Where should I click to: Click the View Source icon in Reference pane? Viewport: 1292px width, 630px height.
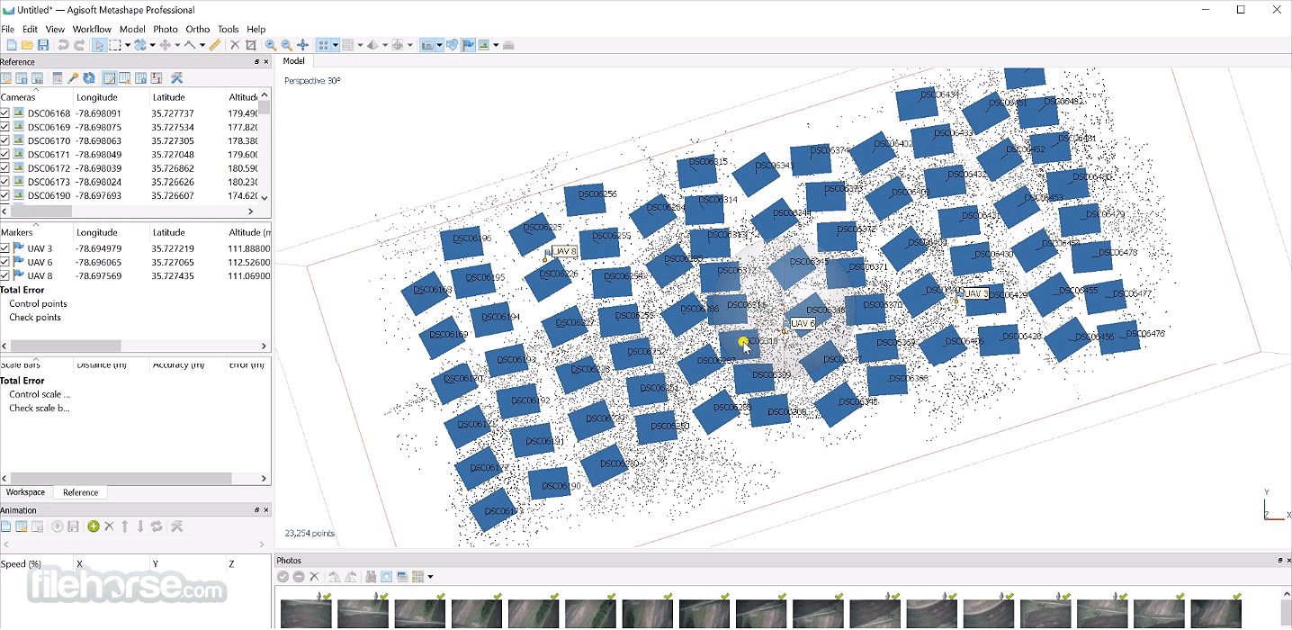[109, 78]
